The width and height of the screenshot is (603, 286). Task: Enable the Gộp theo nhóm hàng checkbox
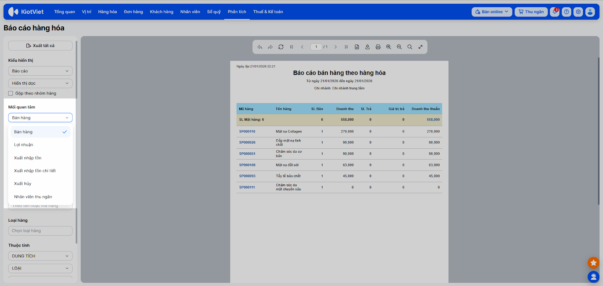click(11, 93)
